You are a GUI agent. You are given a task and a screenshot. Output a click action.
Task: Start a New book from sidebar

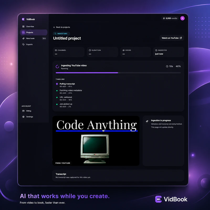pos(34,38)
